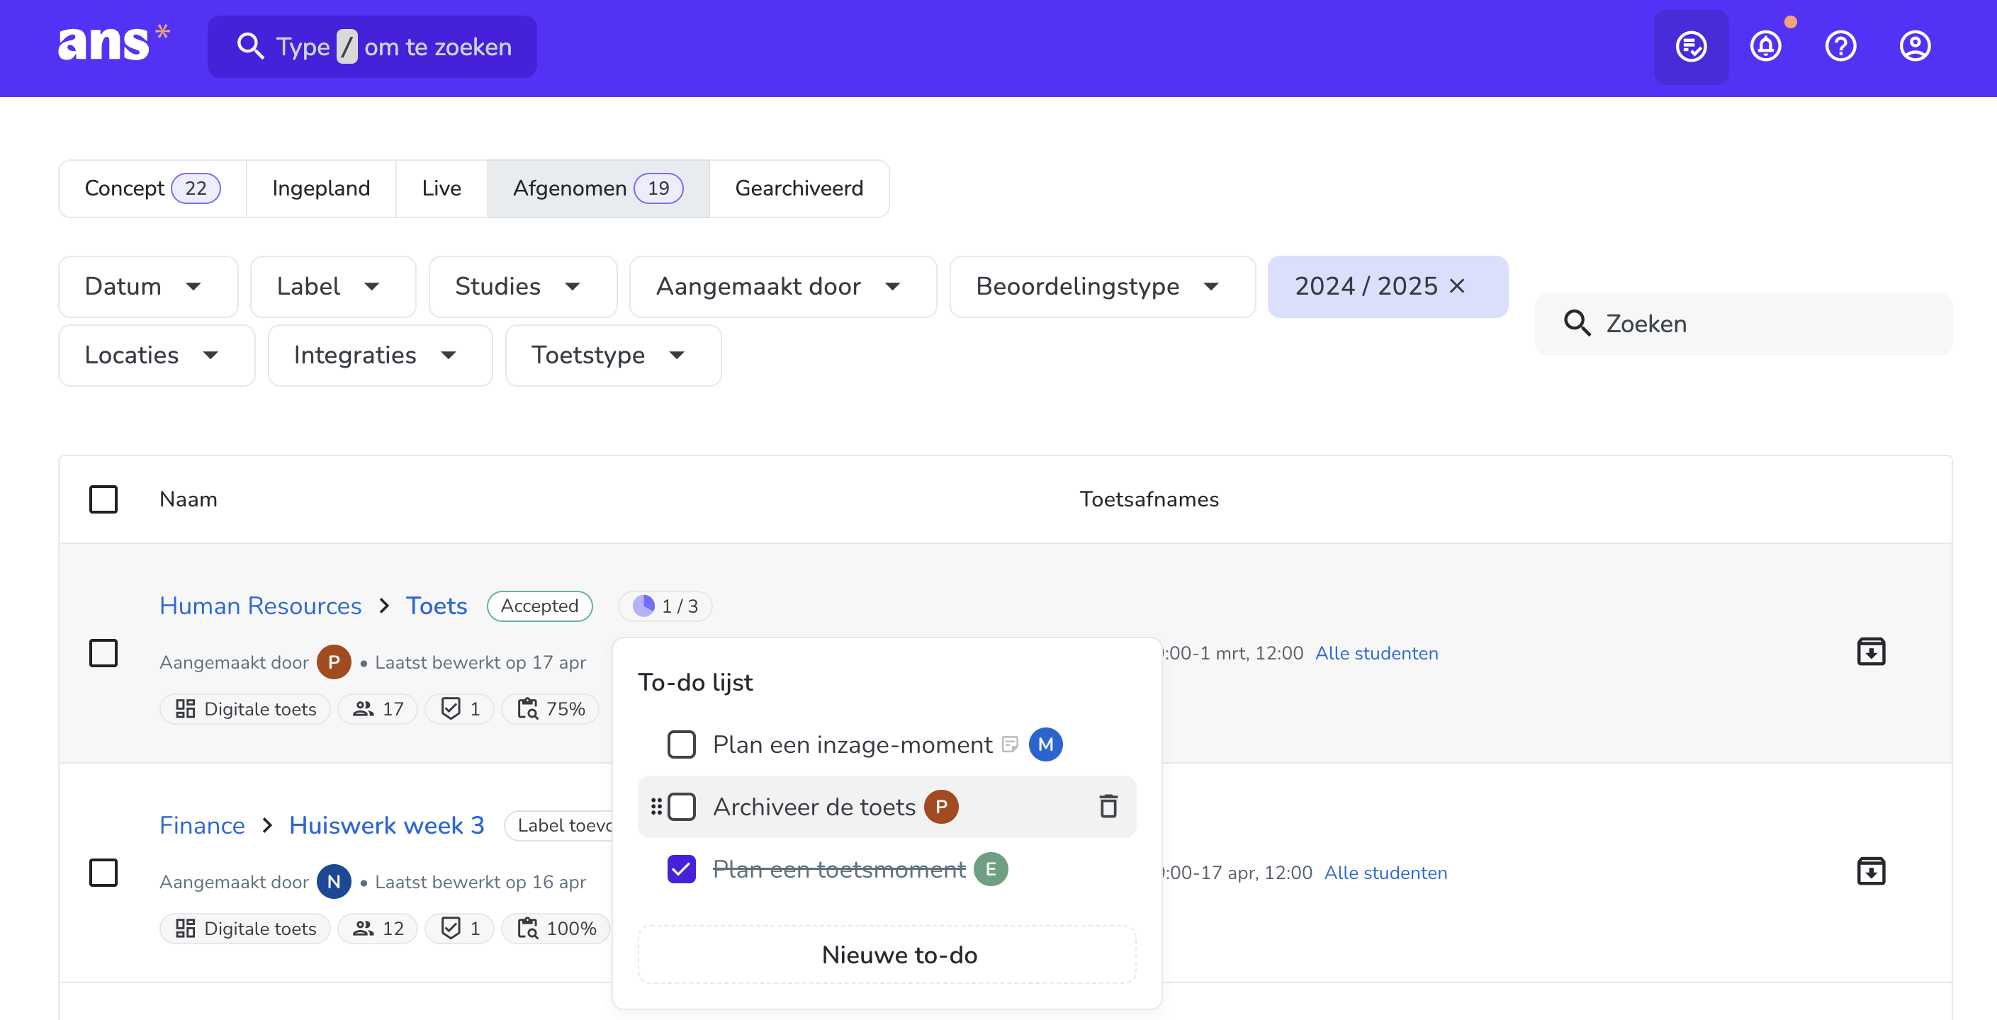Remove the 2024 / 2025 filter
The width and height of the screenshot is (1997, 1020).
(1458, 286)
